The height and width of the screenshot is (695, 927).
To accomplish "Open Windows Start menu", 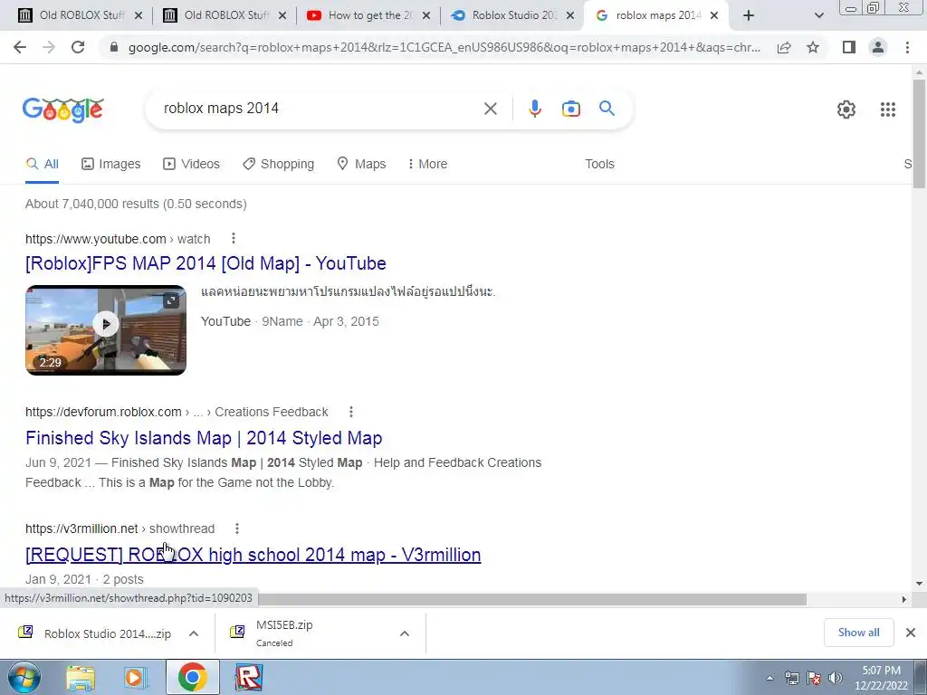I will pos(24,677).
